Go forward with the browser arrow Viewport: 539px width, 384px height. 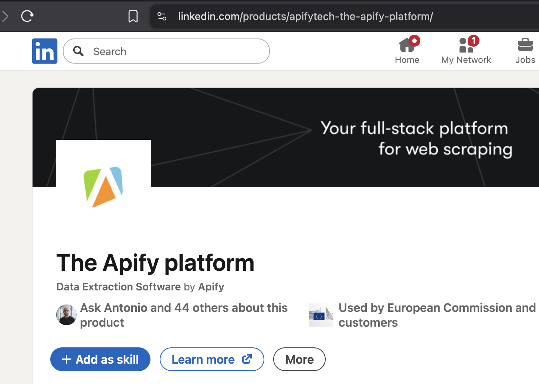[5, 16]
